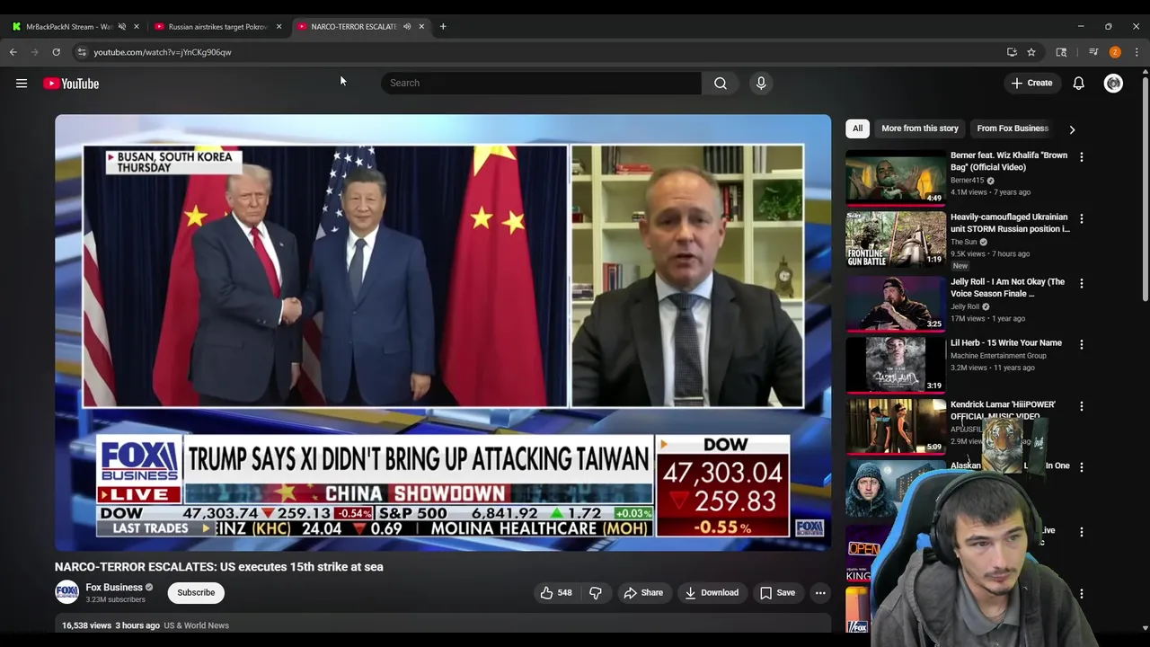Click the Download button
This screenshot has height=647, width=1150.
click(x=712, y=592)
